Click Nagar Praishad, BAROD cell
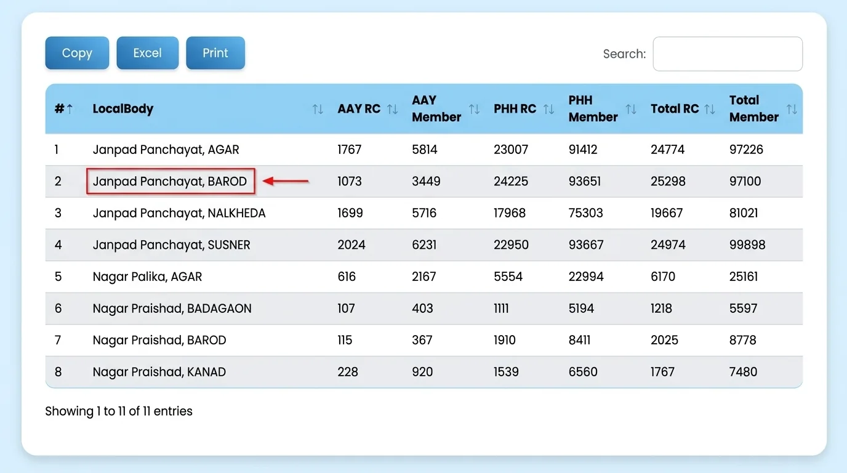This screenshot has width=847, height=473. click(159, 340)
